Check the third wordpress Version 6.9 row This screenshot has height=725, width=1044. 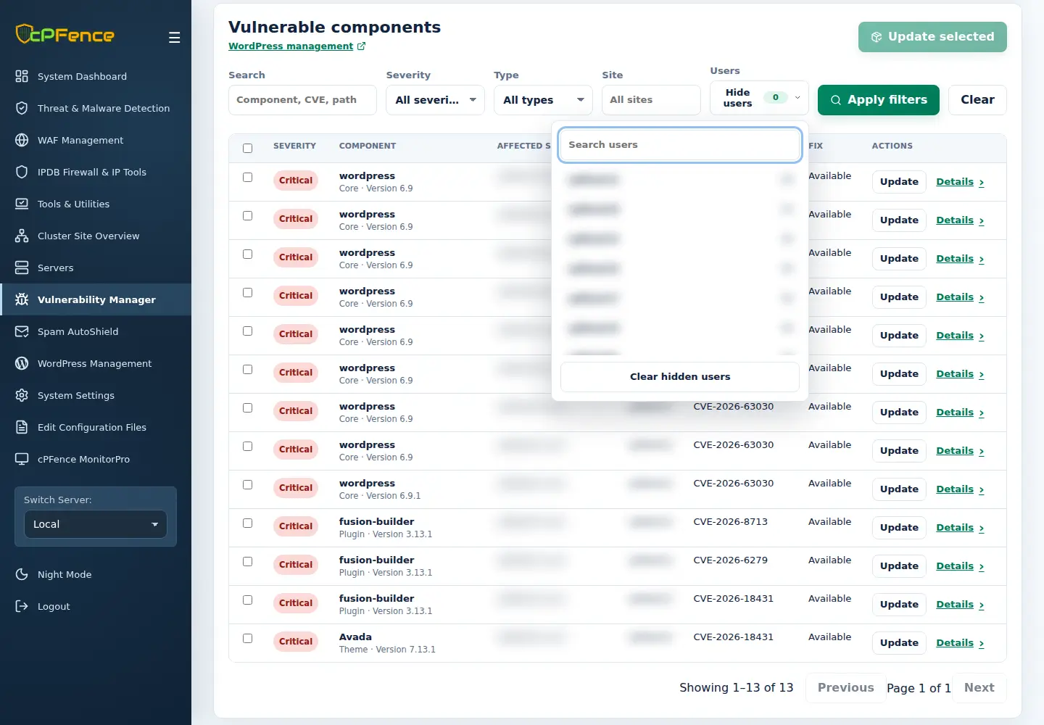click(247, 254)
